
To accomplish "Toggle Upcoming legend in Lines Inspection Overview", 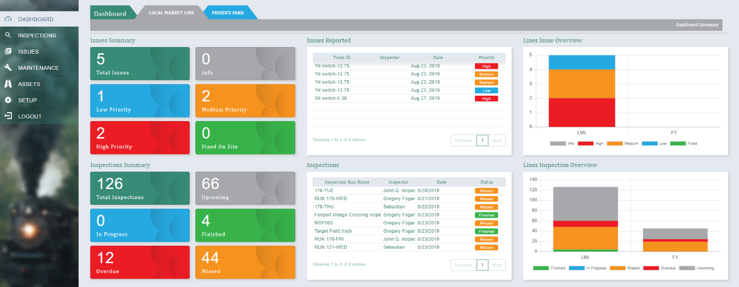I will tap(697, 268).
